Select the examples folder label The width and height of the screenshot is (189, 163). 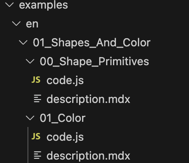(x=43, y=5)
